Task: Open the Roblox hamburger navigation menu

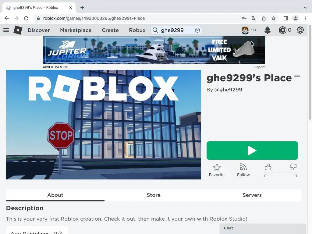Action: (6, 30)
